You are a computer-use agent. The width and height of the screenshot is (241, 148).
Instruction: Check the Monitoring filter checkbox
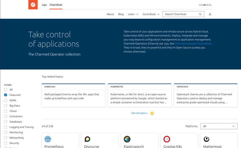pyautogui.click(x=6, y=133)
